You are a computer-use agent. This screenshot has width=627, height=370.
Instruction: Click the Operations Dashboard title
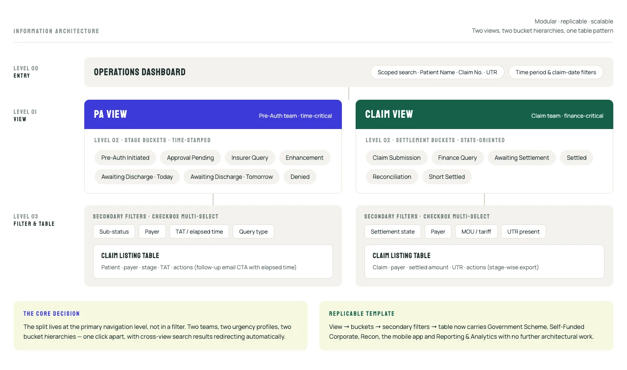point(140,72)
